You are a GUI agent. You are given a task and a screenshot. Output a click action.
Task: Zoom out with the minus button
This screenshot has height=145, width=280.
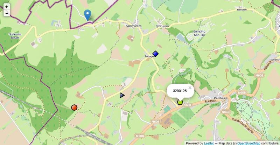7,13
